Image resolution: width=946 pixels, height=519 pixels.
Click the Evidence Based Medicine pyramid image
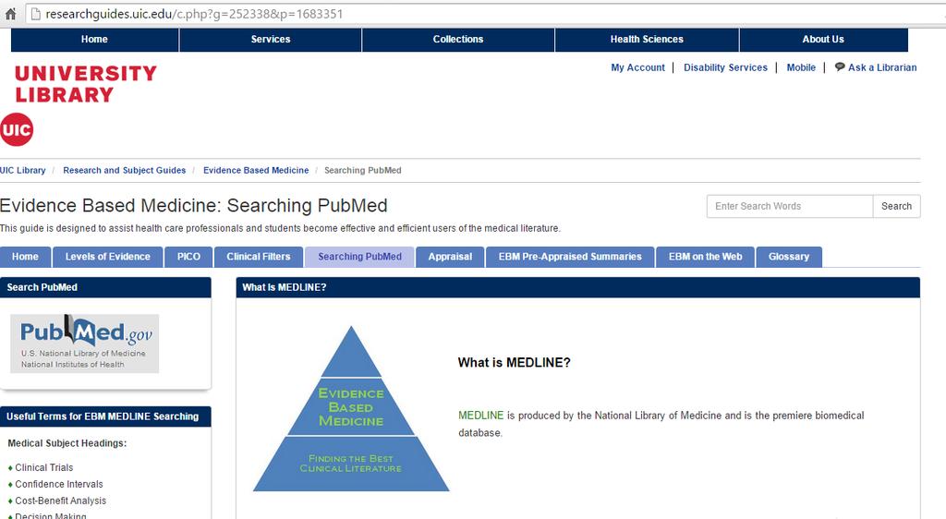pos(351,409)
